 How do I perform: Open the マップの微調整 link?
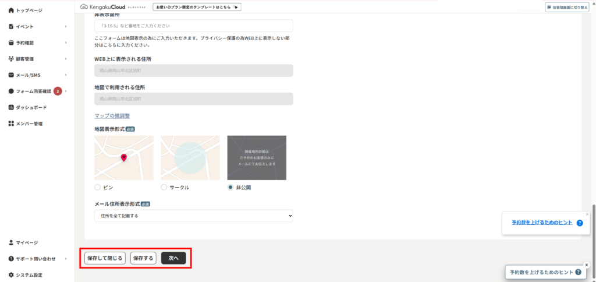[112, 116]
